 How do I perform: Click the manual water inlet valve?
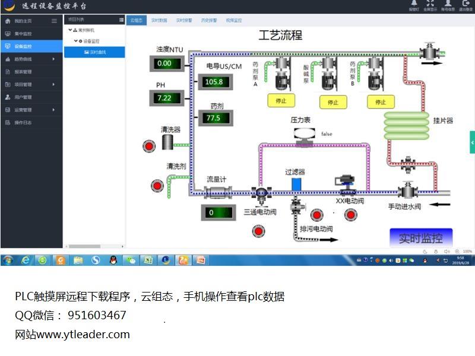point(407,192)
